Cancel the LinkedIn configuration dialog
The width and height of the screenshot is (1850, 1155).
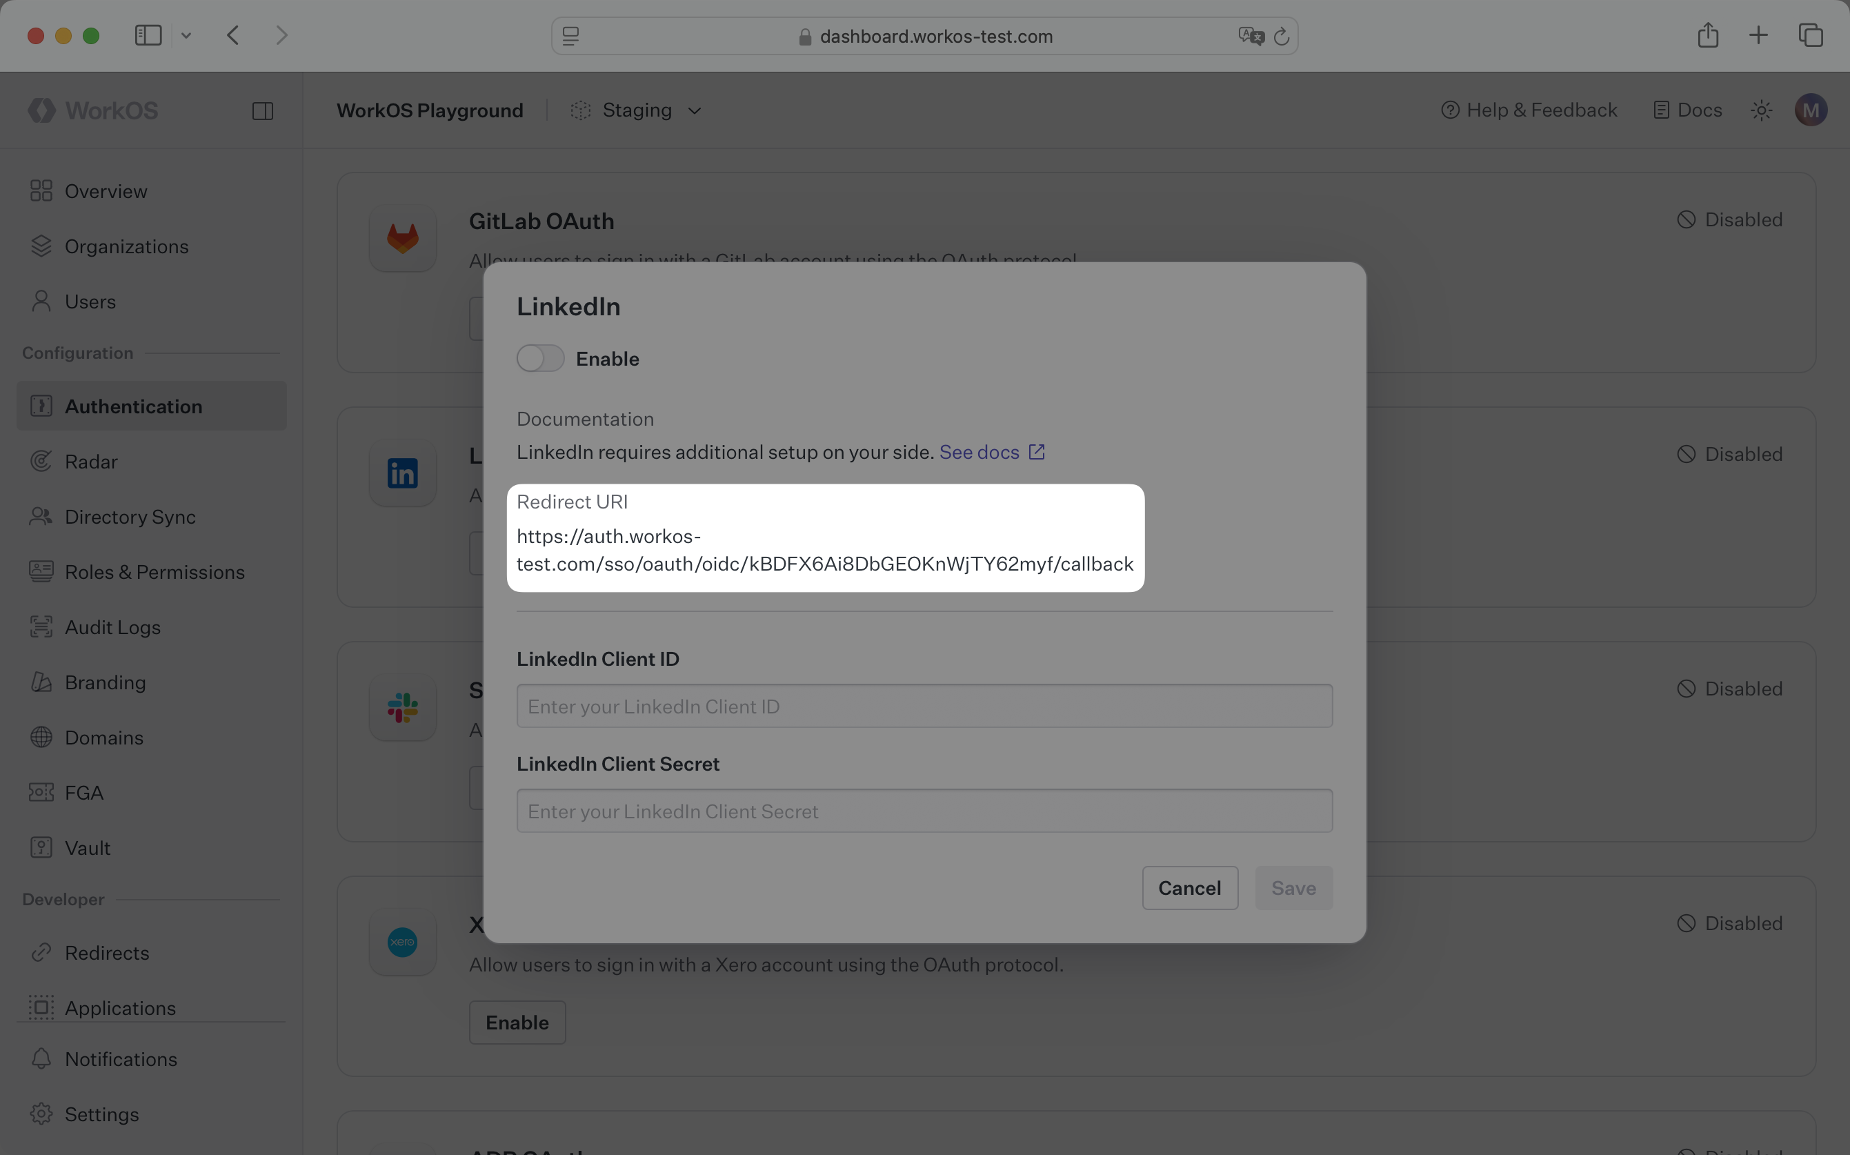pyautogui.click(x=1188, y=887)
